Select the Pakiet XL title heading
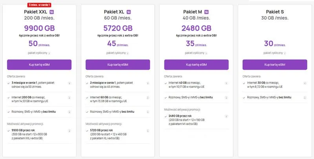 (114, 12)
